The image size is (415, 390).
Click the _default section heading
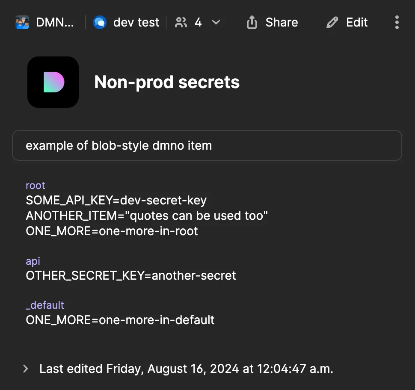[44, 305]
